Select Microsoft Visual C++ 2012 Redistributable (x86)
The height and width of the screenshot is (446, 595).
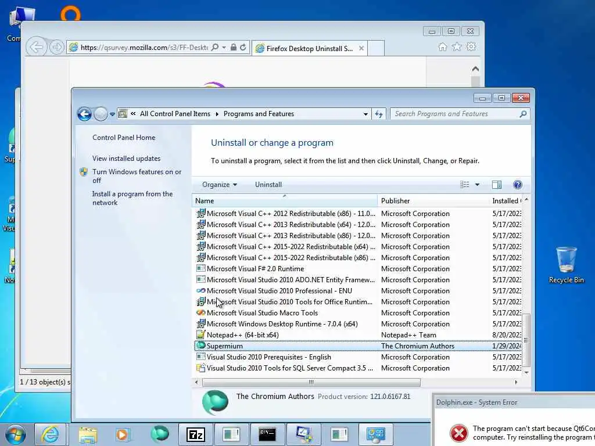click(x=358, y=214)
